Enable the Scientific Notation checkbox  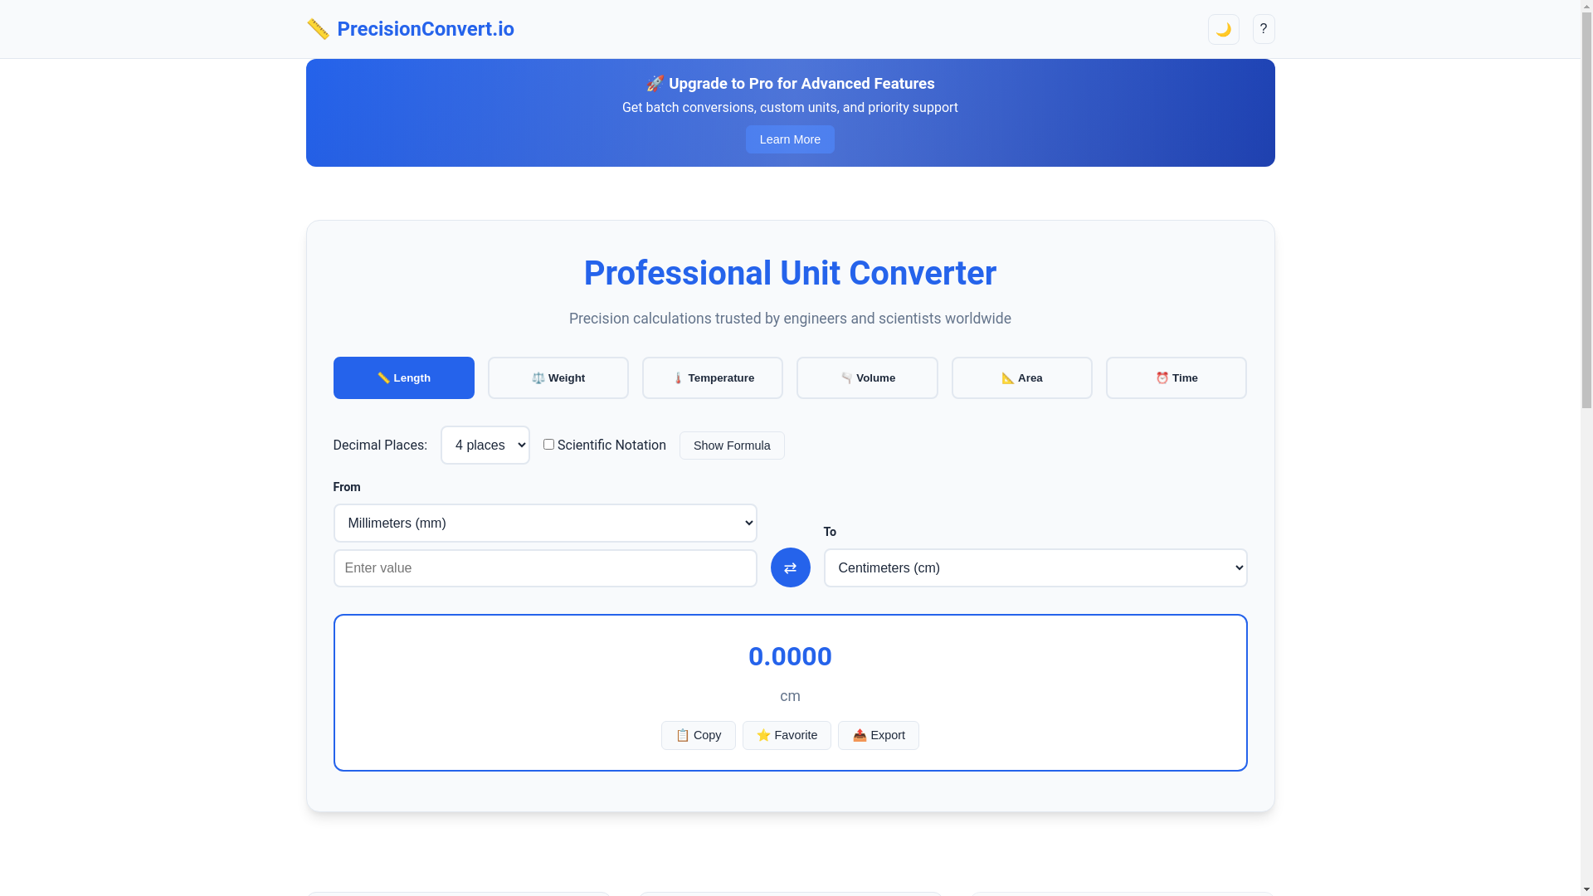[548, 445]
